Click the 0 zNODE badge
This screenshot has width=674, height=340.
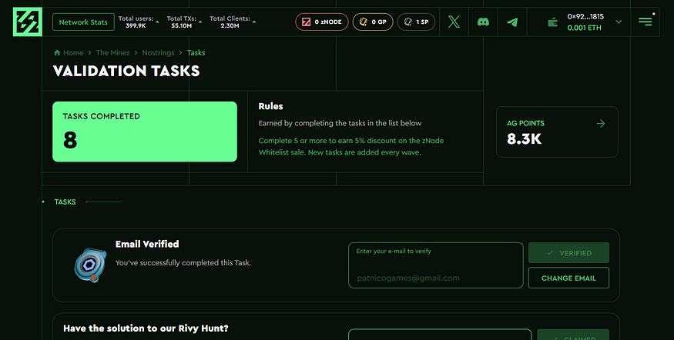321,22
